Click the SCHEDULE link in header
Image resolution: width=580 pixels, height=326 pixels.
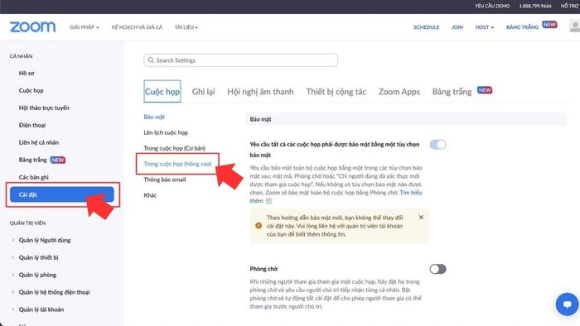point(426,27)
